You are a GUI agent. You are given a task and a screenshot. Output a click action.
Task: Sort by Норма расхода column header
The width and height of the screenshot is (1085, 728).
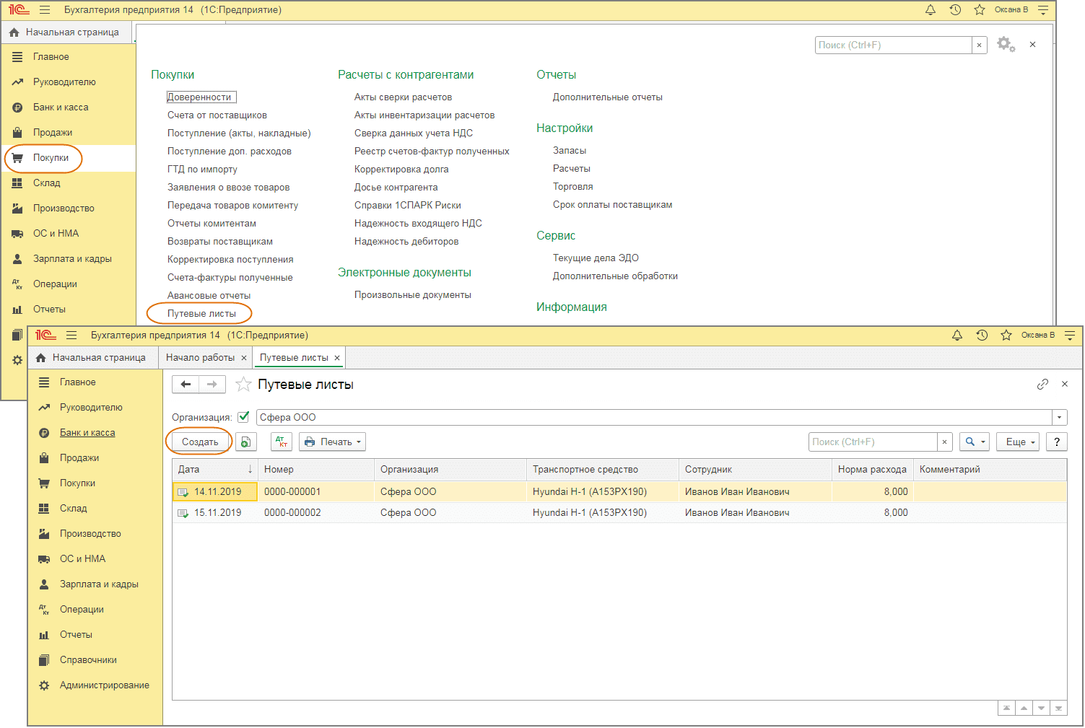click(x=872, y=470)
